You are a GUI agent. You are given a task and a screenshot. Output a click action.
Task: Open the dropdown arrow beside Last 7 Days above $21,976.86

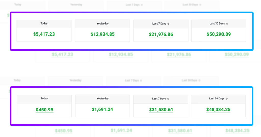(168, 24)
